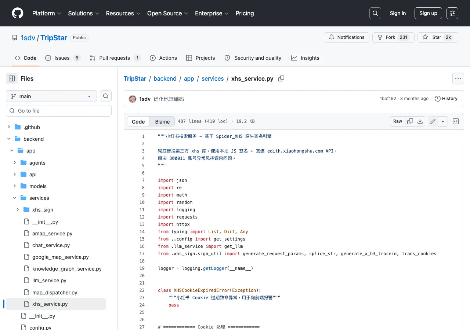This screenshot has width=470, height=330.
Task: Click the Raw button
Action: tap(398, 121)
